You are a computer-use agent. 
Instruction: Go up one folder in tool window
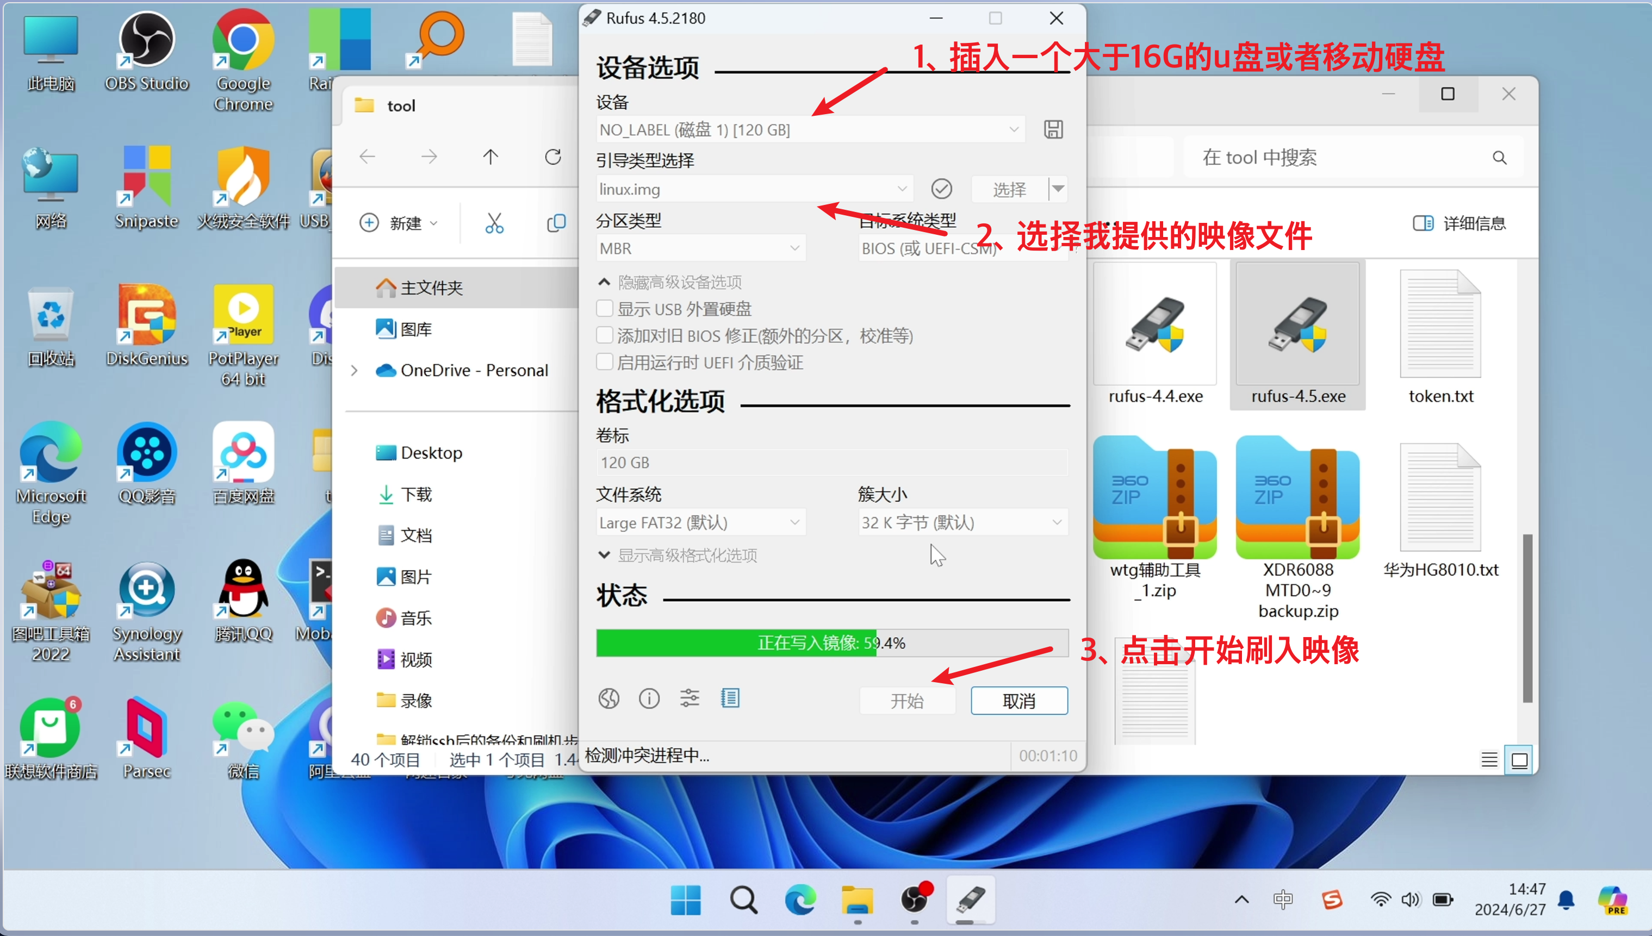pos(490,157)
